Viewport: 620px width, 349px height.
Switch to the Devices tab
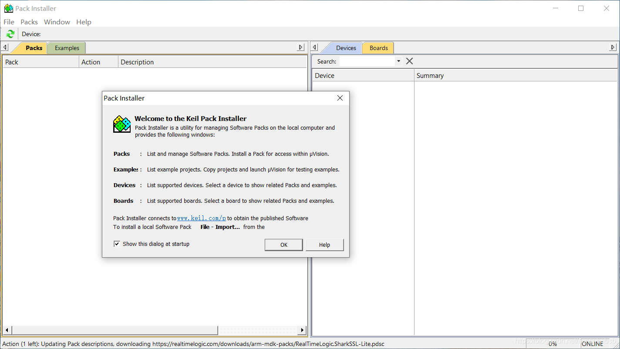(346, 48)
